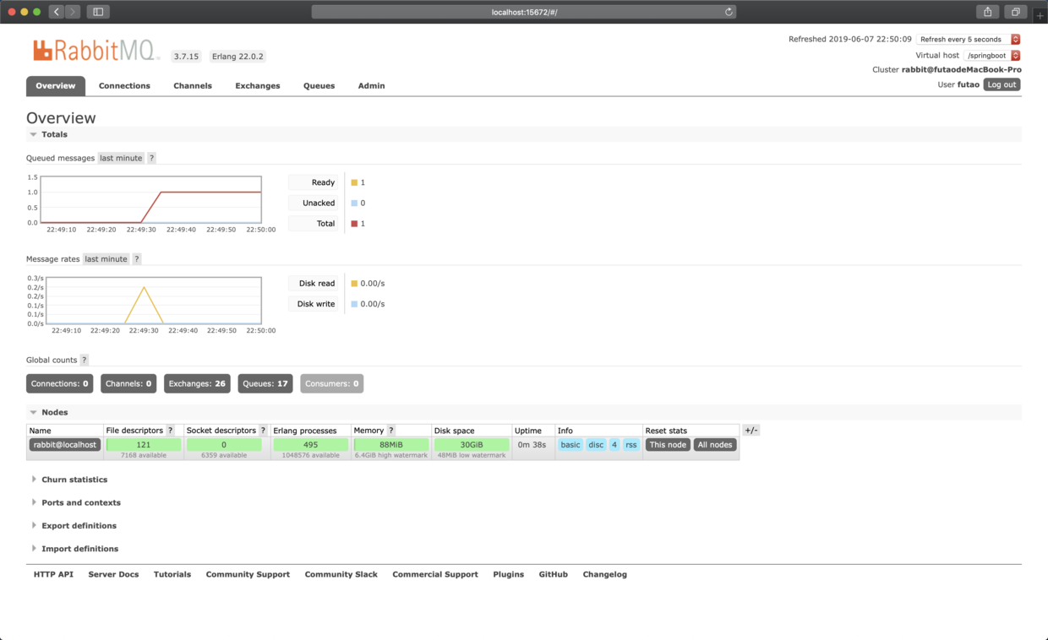Switch to the Exchanges tab
Screen dimensions: 1048x640
click(258, 86)
